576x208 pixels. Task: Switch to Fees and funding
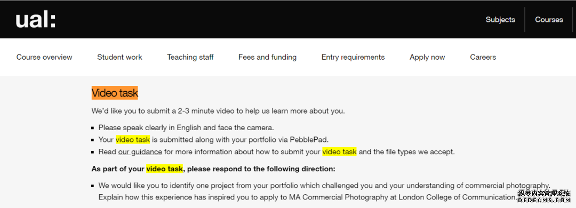click(267, 57)
